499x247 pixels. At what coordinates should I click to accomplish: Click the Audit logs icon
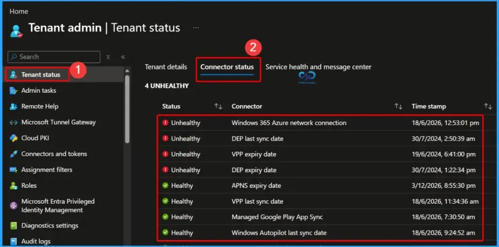13,242
